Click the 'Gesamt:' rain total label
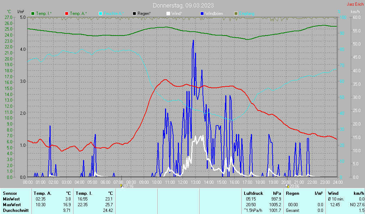Image resolution: width=365 pixels, height=214 pixels. (x=293, y=210)
